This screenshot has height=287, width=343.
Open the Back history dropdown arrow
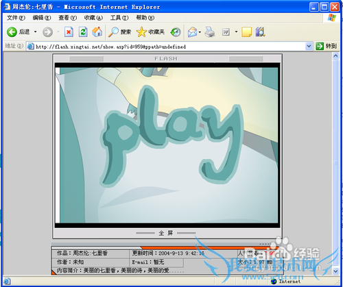(36, 32)
